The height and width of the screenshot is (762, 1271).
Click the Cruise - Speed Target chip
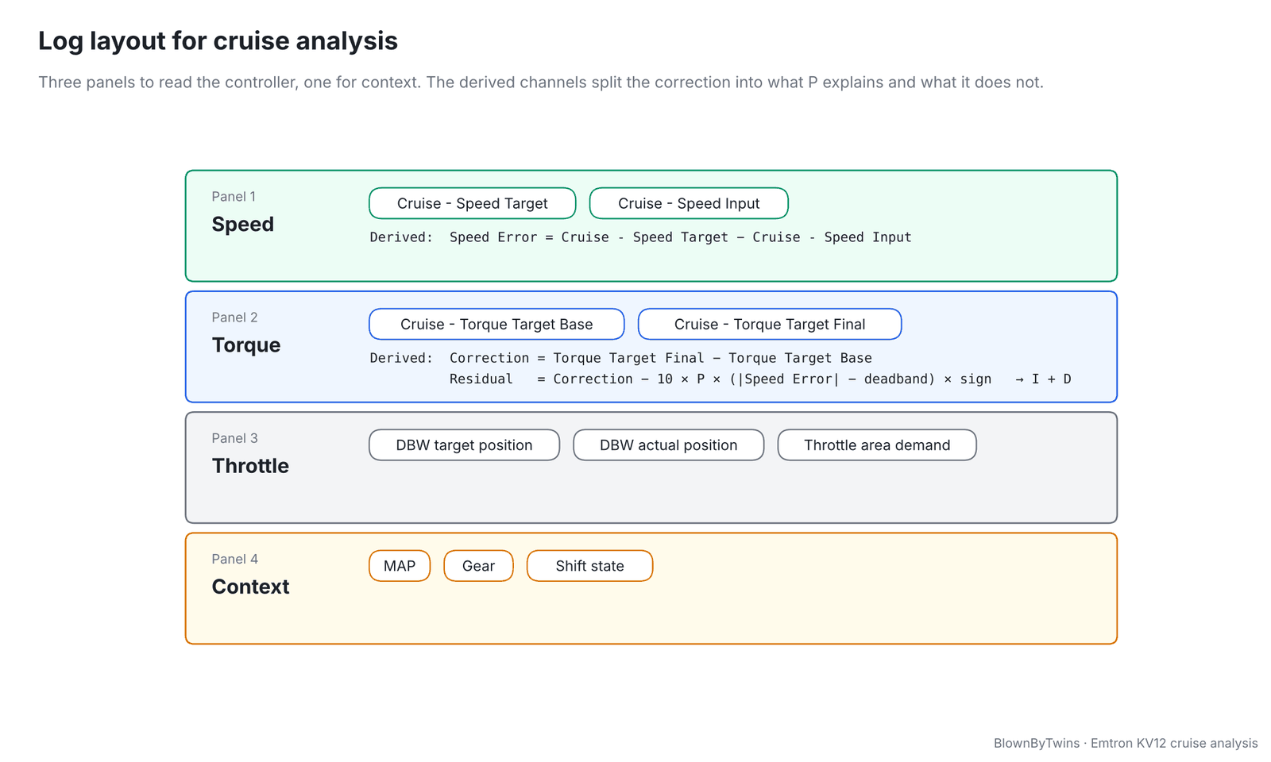[x=472, y=203]
